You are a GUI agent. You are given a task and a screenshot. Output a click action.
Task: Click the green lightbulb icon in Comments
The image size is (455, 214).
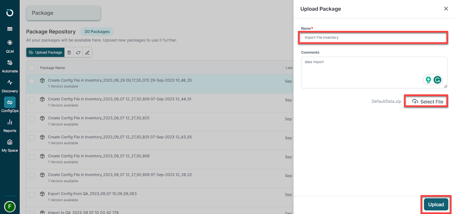tap(428, 80)
